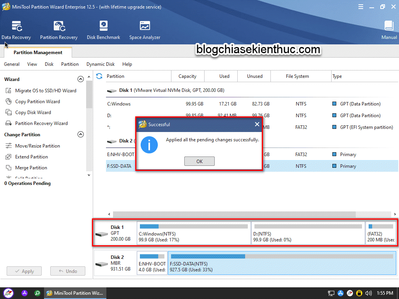This screenshot has height=299, width=399.
Task: Choose Move/Resize Partition
Action: coord(37,146)
